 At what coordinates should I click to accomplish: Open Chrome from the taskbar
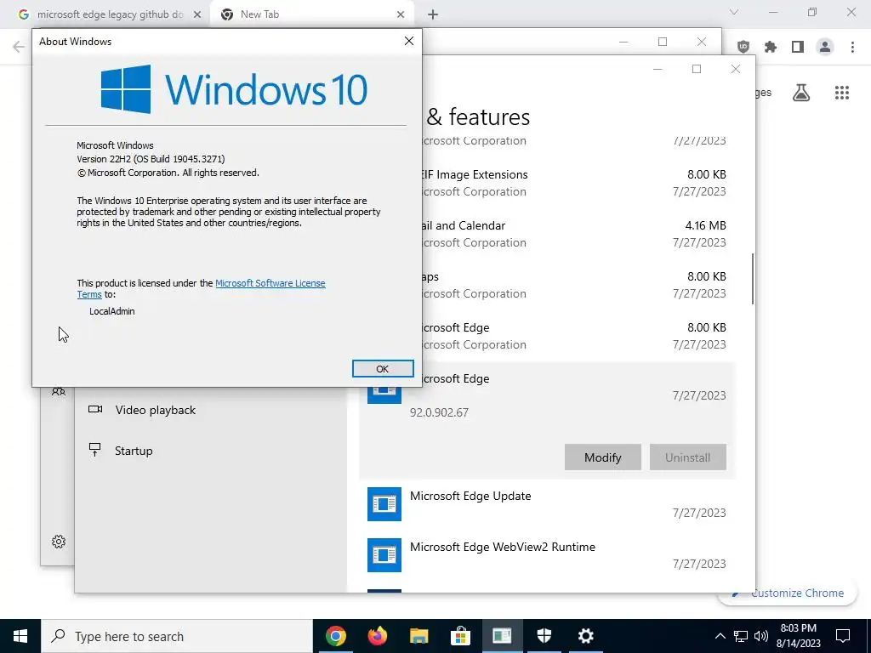[x=335, y=636]
